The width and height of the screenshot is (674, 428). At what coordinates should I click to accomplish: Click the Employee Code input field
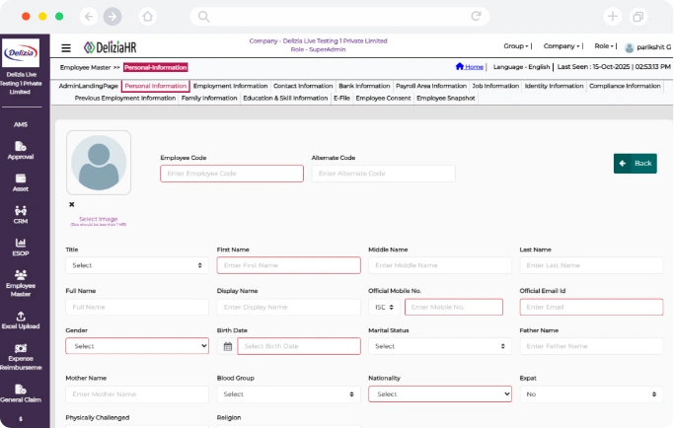tap(232, 174)
